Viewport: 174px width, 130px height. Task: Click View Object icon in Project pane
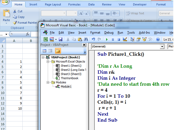tap(50, 51)
